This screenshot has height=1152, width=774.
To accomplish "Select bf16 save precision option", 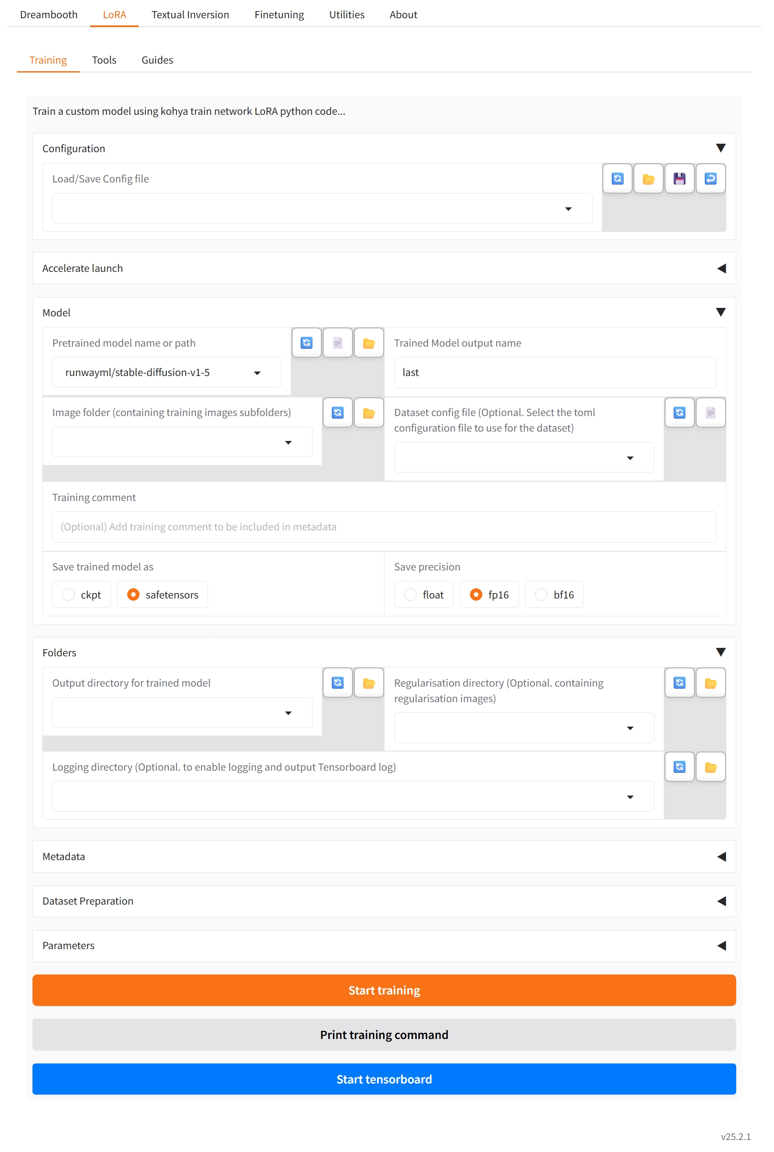I will [x=541, y=594].
